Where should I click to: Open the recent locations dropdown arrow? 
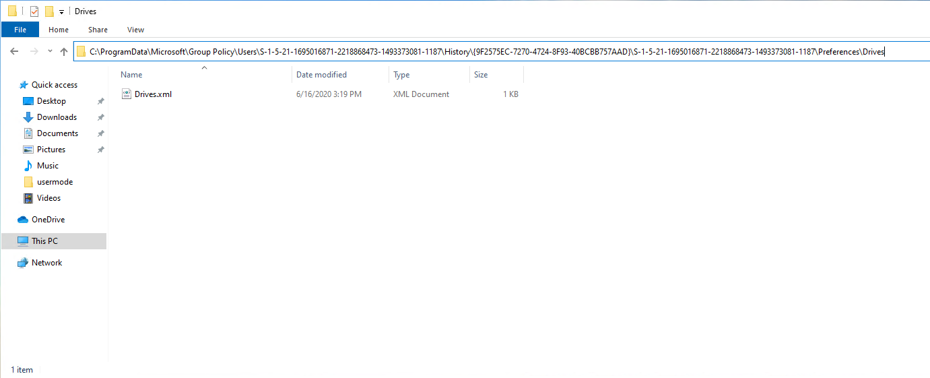pos(50,51)
